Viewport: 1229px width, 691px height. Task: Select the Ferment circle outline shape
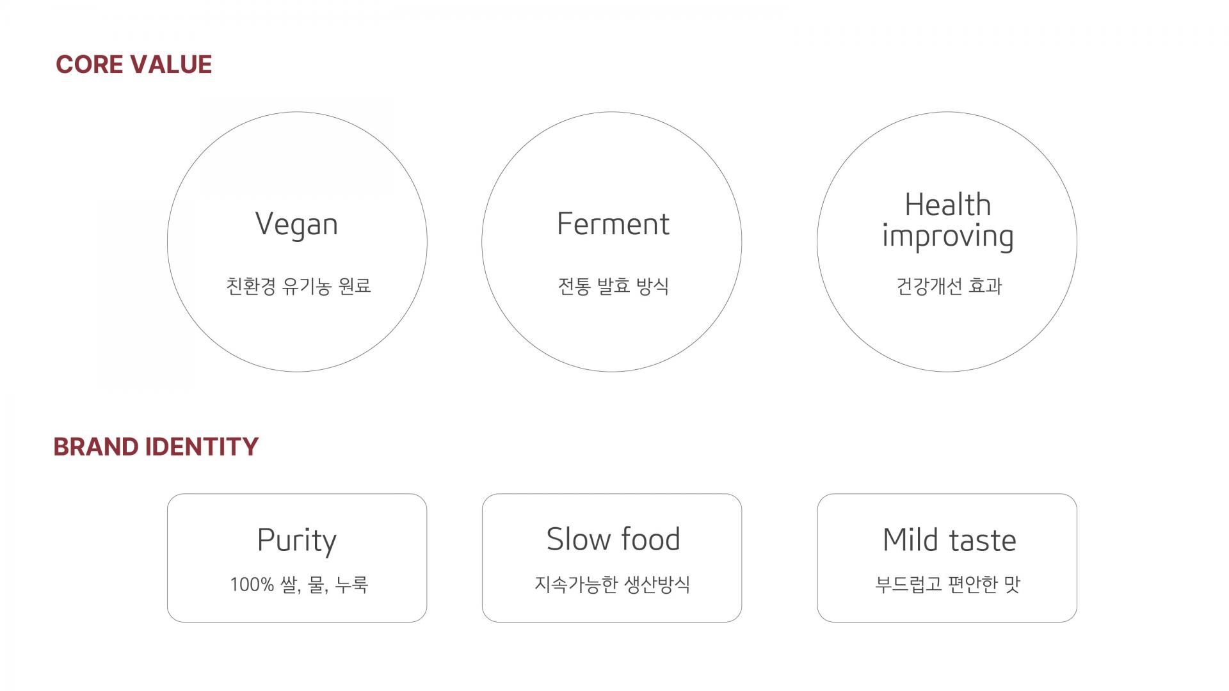[612, 242]
